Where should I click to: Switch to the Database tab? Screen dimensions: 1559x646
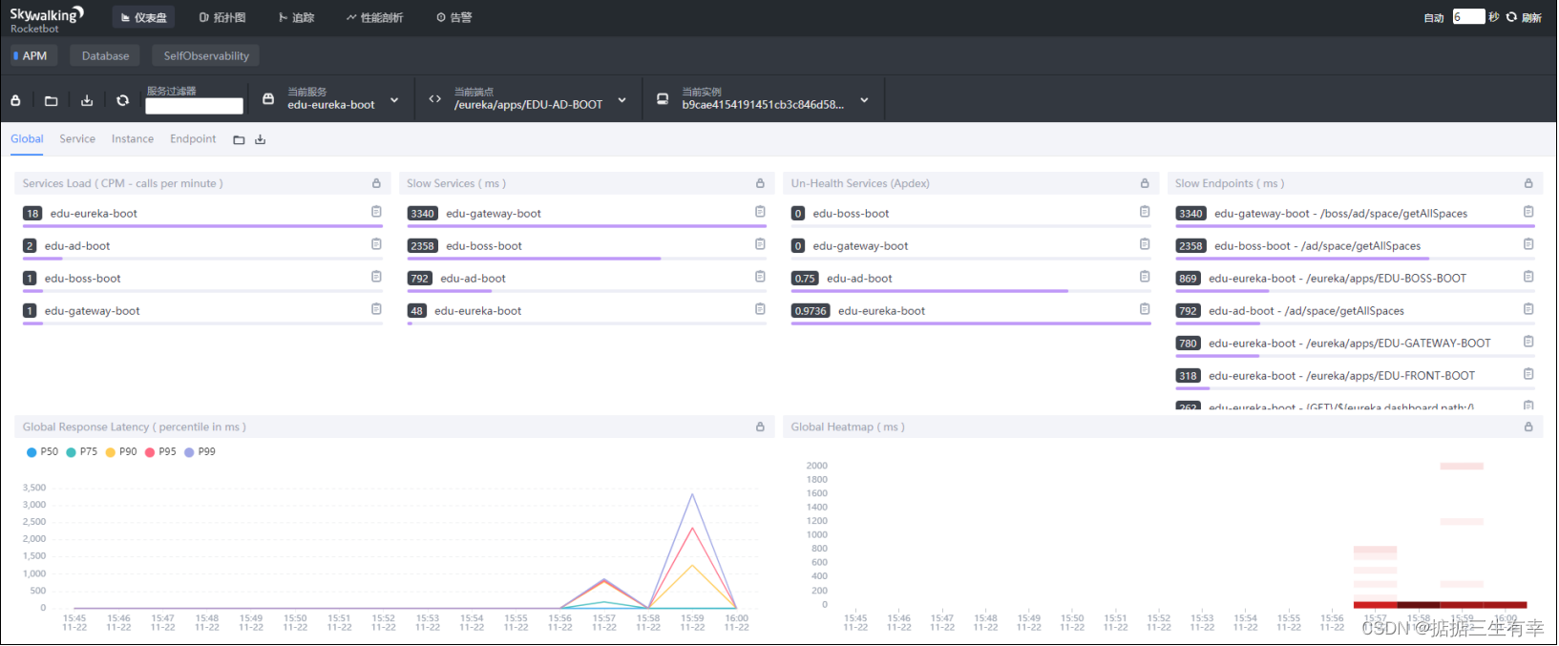tap(105, 56)
